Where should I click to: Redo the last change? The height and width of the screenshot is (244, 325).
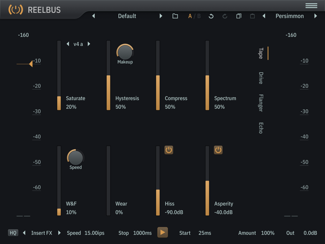(x=225, y=16)
